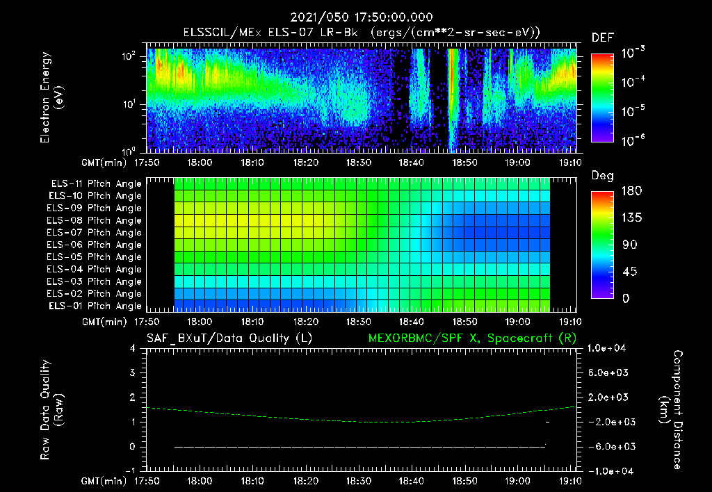Viewport: 712px width, 492px height.
Task: Click the 6.0e+03 distance tick label
Action: (x=608, y=373)
